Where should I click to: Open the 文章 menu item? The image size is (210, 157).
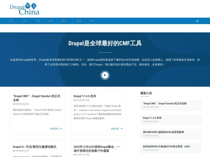point(24,21)
